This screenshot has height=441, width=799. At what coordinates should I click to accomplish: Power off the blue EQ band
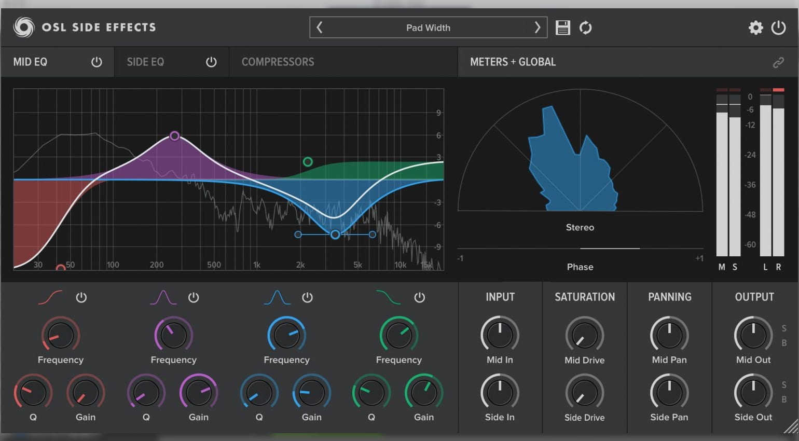[307, 297]
